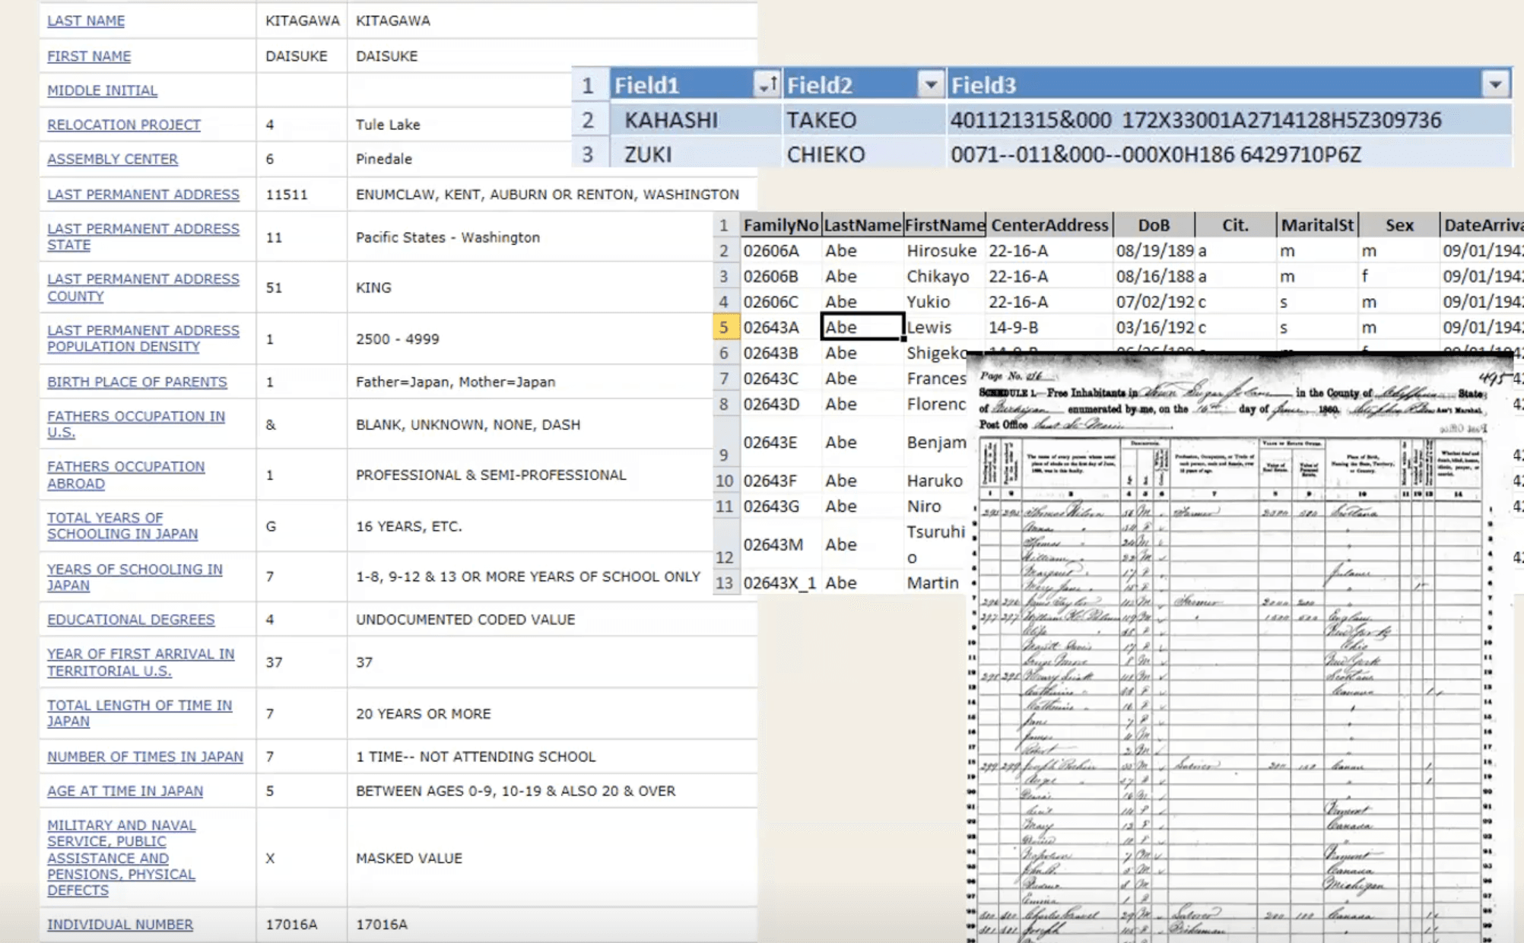Open the EDUCATIONAL DEGREES link
The width and height of the screenshot is (1524, 943).
(131, 619)
